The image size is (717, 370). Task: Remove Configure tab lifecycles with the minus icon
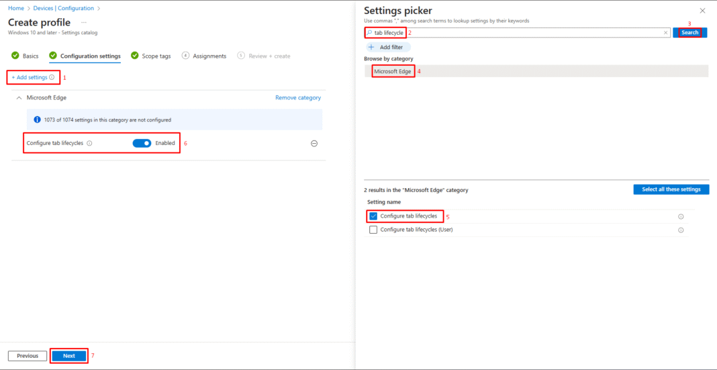coord(314,143)
